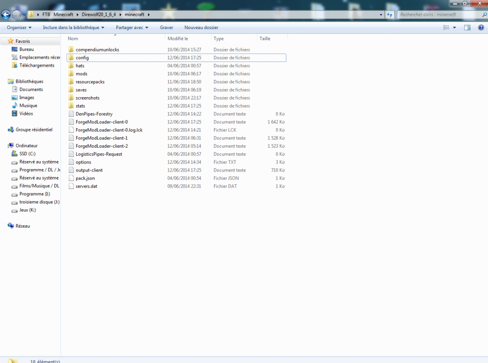Image resolution: width=488 pixels, height=363 pixels.
Task: Open the Films/Musique / DL drive
Action: pyautogui.click(x=39, y=186)
